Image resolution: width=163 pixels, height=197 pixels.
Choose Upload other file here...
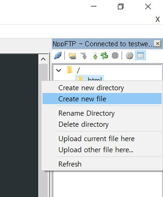(x=102, y=150)
